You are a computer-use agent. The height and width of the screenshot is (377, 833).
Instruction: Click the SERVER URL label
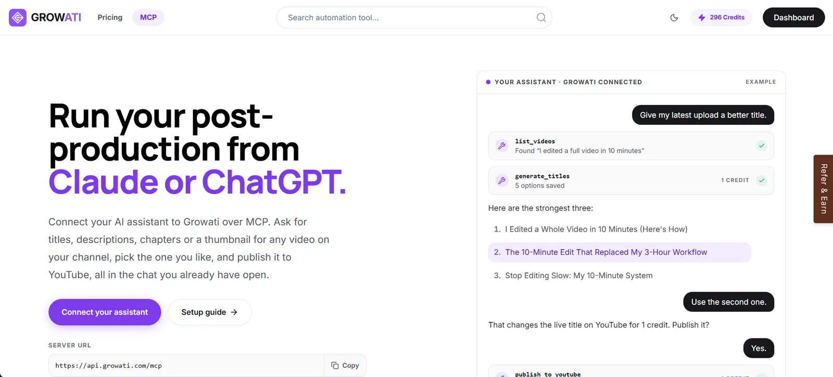(70, 345)
